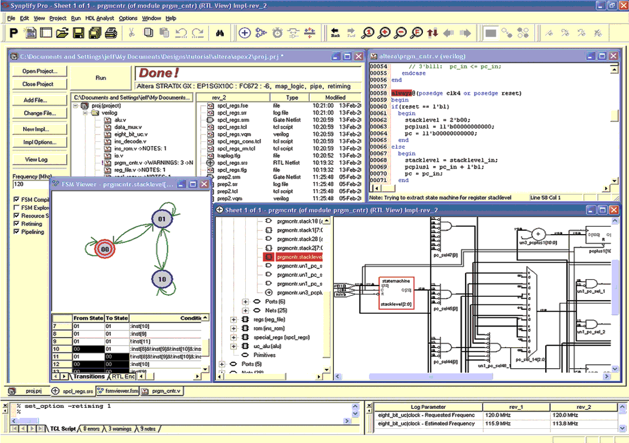Image resolution: width=629 pixels, height=443 pixels.
Task: Expand the Nets (25) node
Action: click(x=245, y=311)
